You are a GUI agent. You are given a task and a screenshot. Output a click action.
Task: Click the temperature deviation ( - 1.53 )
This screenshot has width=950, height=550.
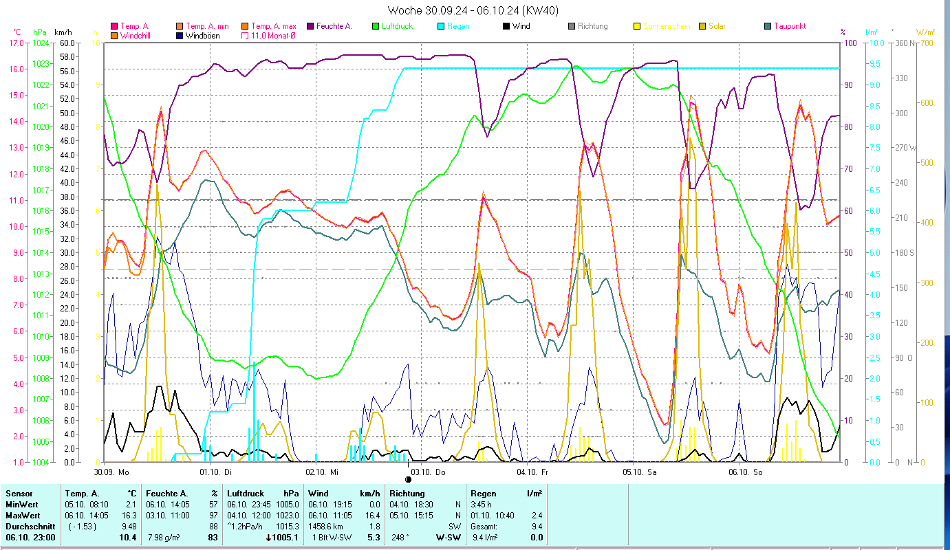point(82,527)
